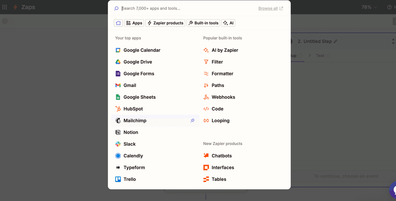Select the Looping tool label
The image size is (396, 201).
click(x=220, y=121)
